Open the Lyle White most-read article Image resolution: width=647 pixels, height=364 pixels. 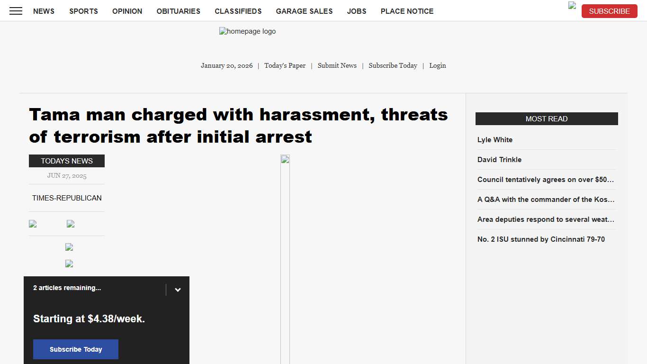click(495, 140)
